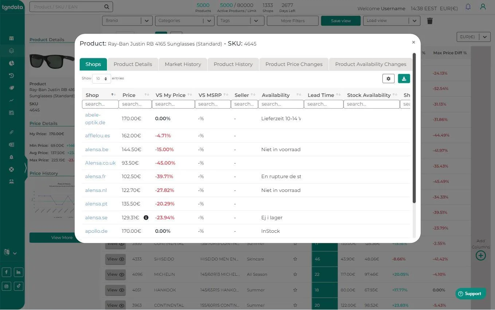The image size is (495, 310).
Task: Open the line chart trend icon in sidebar
Action: point(11,101)
